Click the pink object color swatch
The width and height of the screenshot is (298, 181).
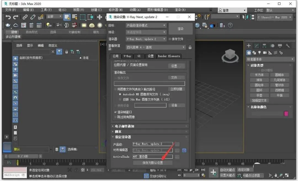click(x=286, y=114)
